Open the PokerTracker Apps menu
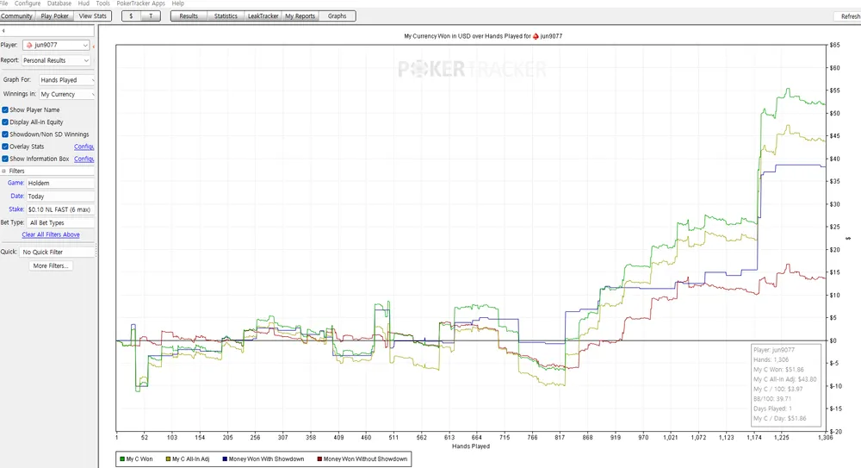This screenshot has width=861, height=468. pyautogui.click(x=140, y=3)
